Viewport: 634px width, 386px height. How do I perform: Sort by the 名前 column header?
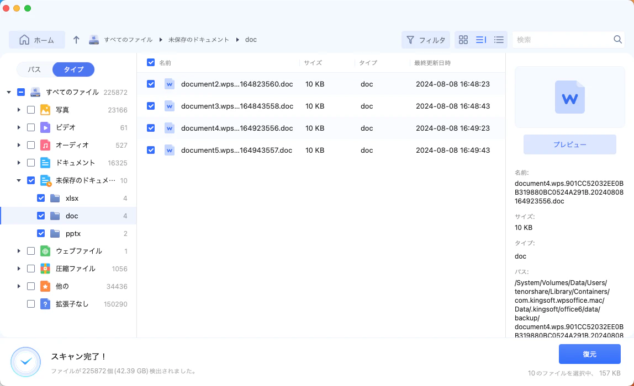point(165,62)
